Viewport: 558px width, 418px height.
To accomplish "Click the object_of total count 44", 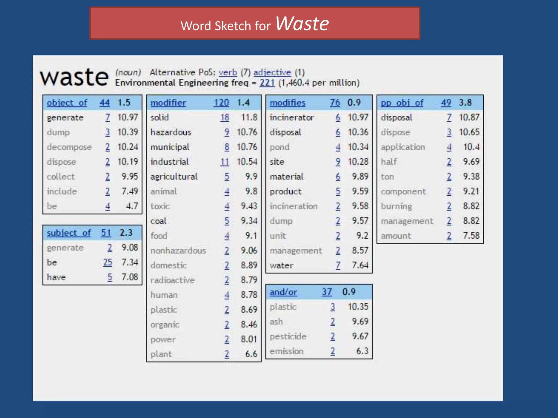I will click(x=105, y=103).
